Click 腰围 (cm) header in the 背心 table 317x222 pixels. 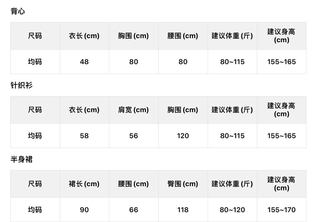point(183,36)
